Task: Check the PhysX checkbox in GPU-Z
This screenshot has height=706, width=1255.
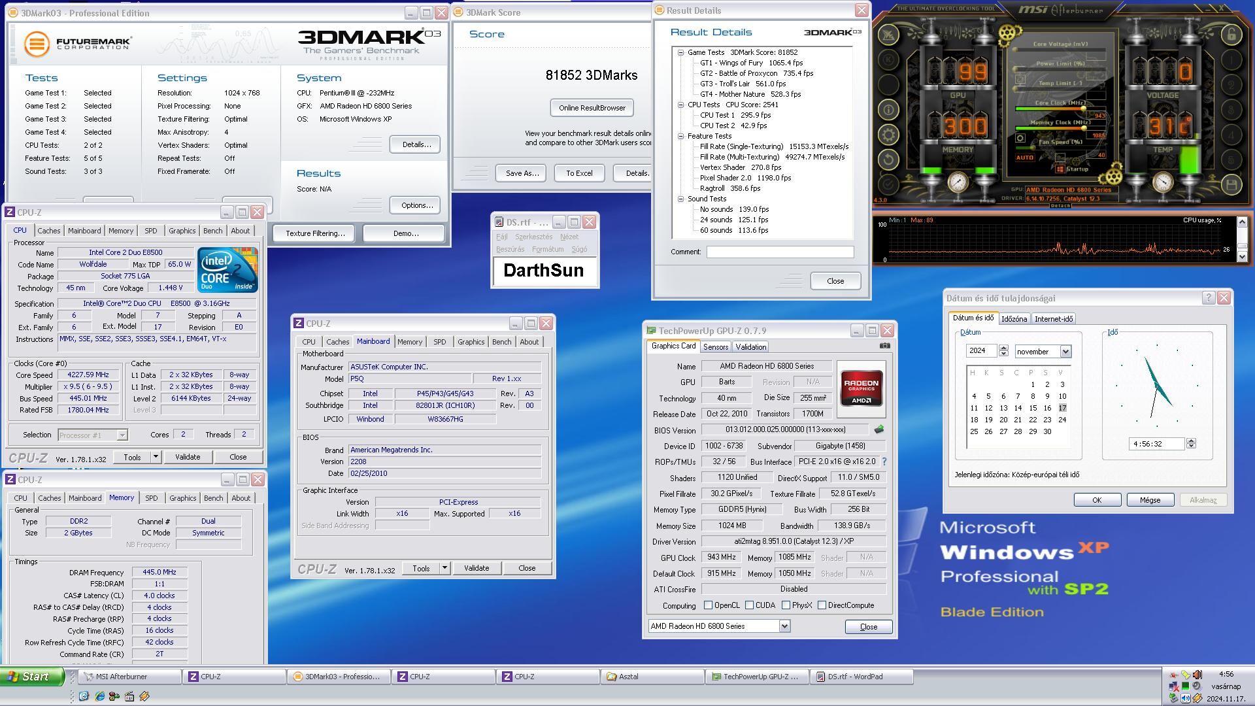Action: [x=786, y=605]
